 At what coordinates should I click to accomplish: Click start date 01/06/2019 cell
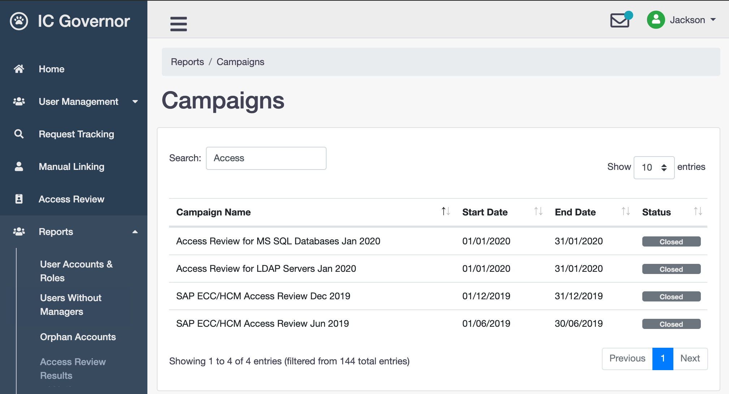click(x=486, y=324)
